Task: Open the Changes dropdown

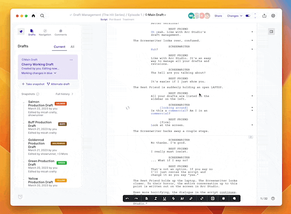Action: pos(235,16)
